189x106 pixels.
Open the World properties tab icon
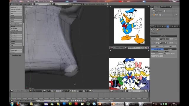pos(160,26)
